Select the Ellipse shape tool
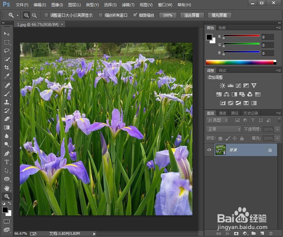 [x=7, y=179]
